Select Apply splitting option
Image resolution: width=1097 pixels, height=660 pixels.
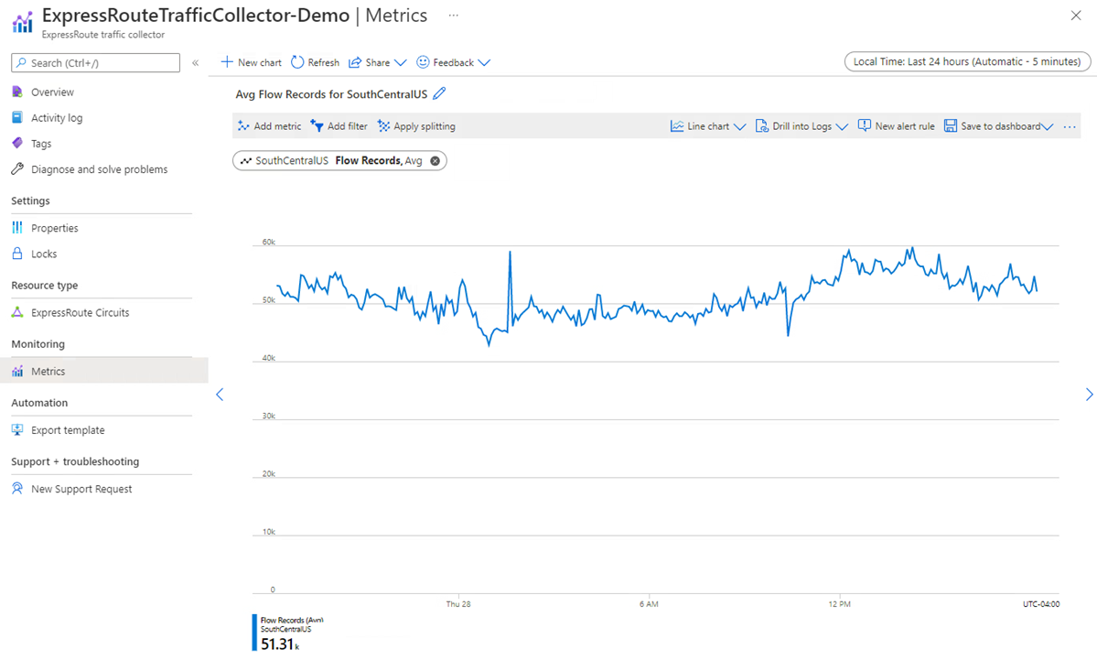click(416, 126)
